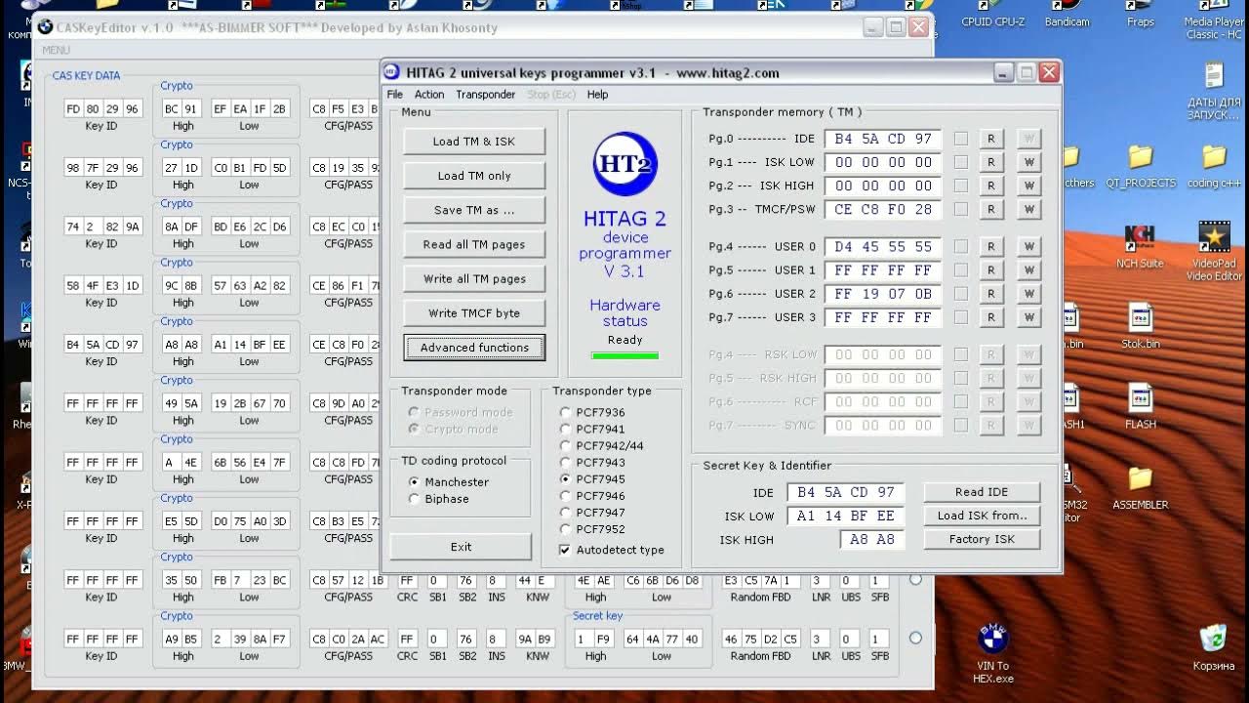
Task: Click the Load TM only button
Action: point(474,175)
